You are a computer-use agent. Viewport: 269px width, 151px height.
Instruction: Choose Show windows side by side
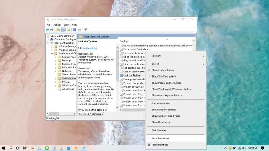tap(176, 116)
